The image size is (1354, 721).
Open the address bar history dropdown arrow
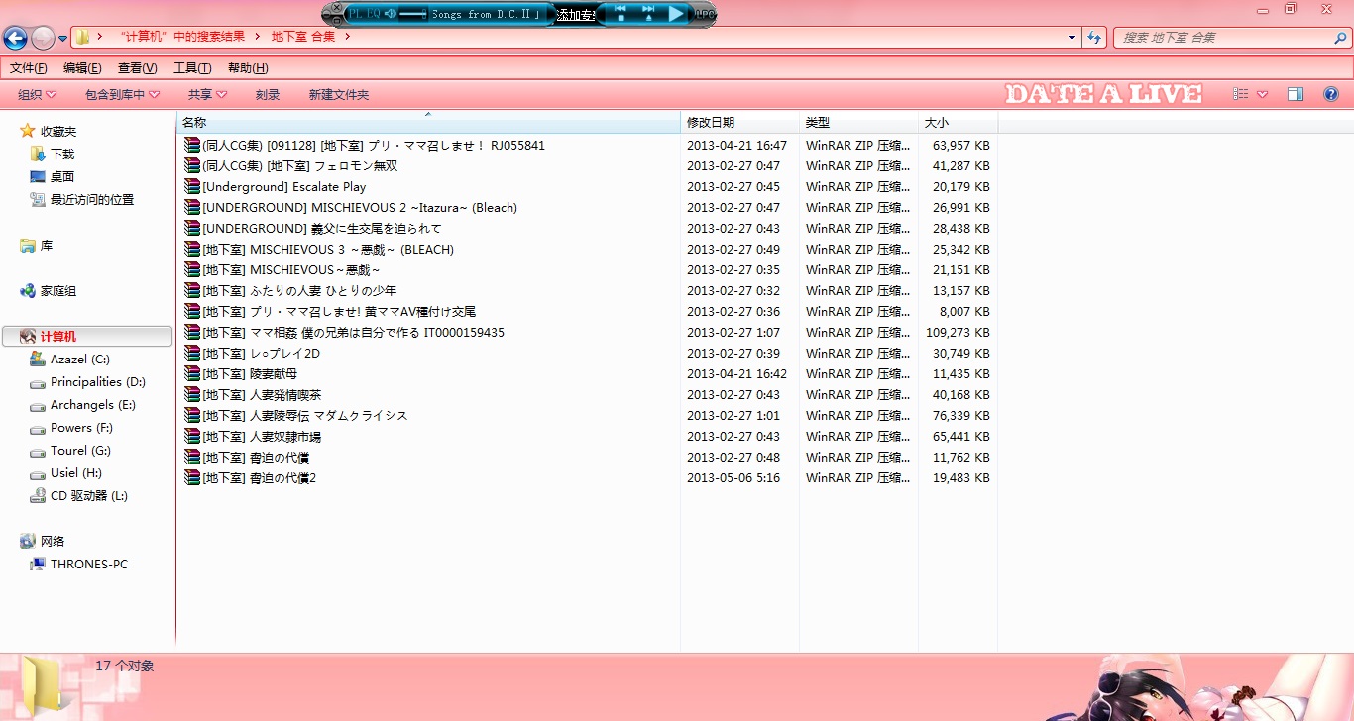point(1072,38)
